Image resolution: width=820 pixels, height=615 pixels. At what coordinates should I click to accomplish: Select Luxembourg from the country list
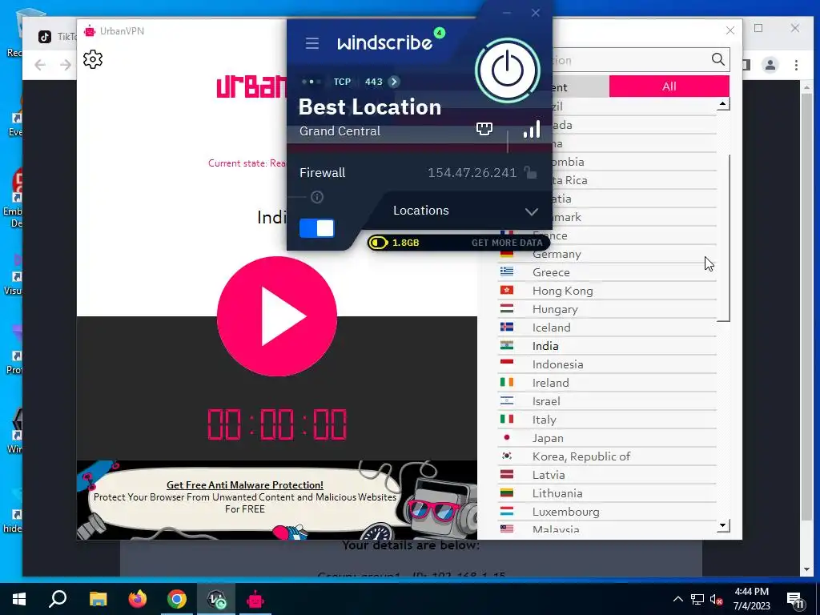[x=607, y=512]
